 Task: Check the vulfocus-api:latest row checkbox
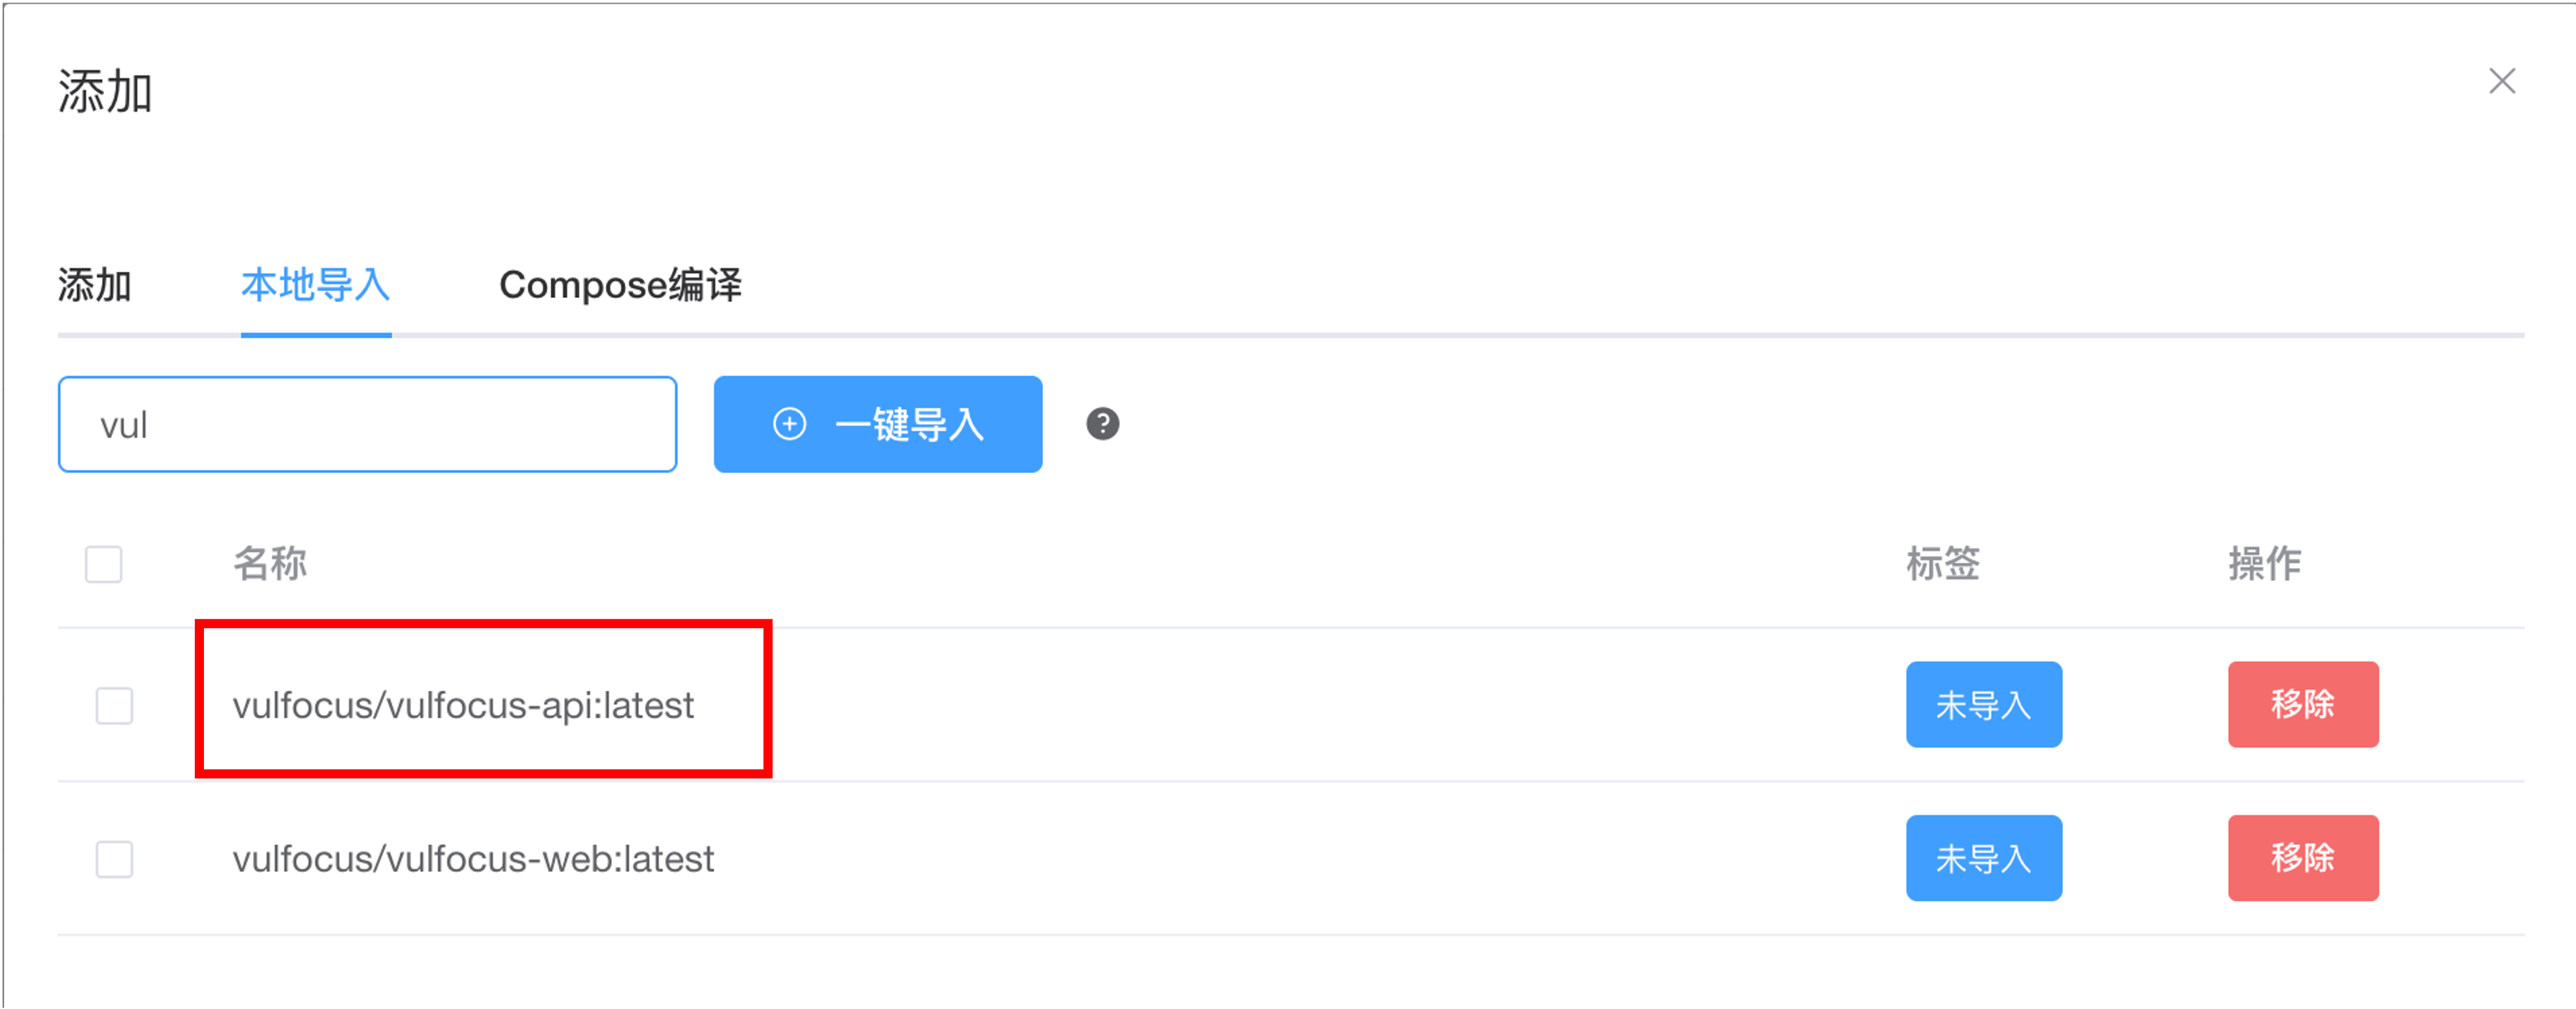[x=114, y=706]
